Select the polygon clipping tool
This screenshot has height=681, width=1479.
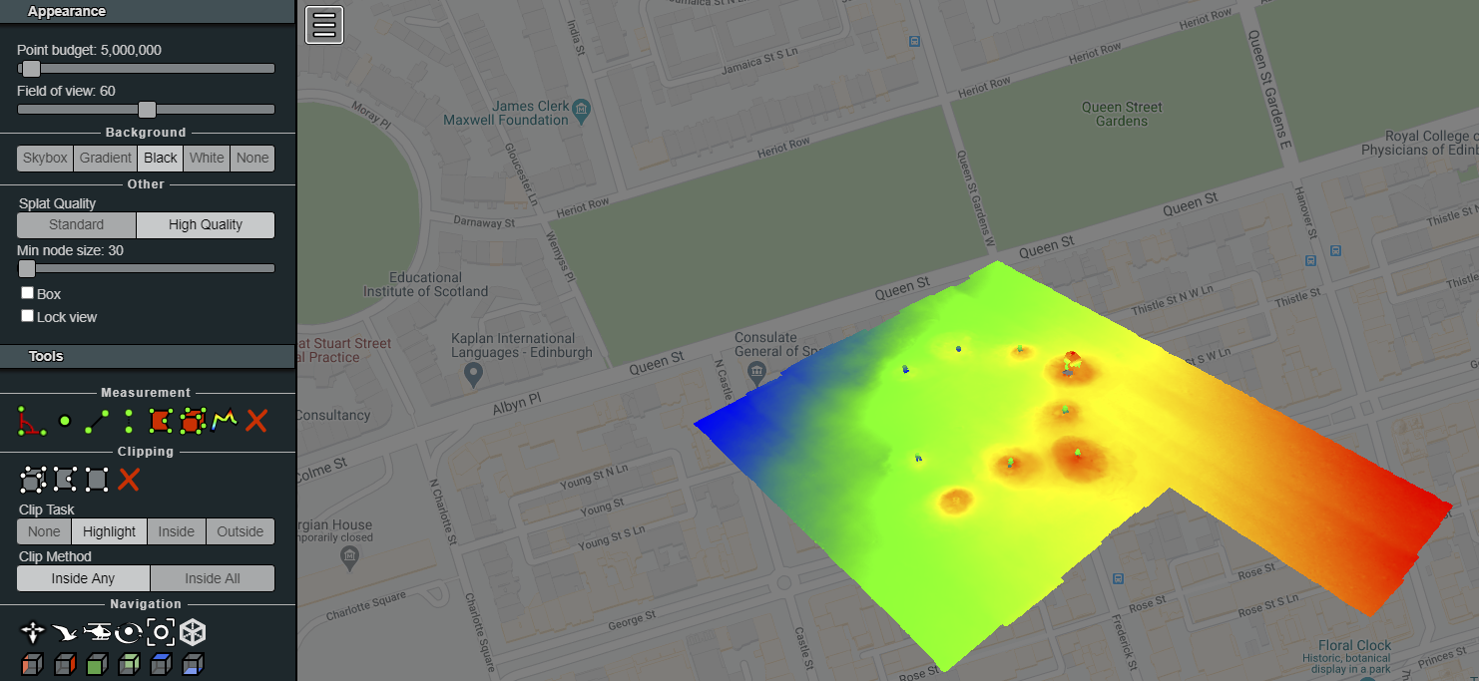point(64,480)
